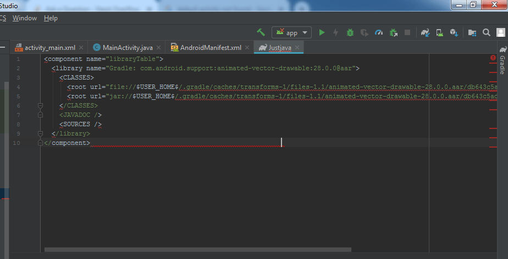Click the Apply Changes lightning bolt icon
The image size is (508, 259).
coord(335,32)
